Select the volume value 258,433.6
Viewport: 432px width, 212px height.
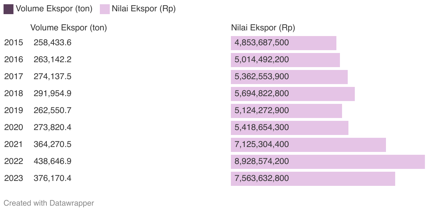[52, 43]
